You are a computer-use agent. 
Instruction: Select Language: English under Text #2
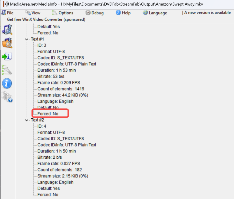(x=55, y=182)
